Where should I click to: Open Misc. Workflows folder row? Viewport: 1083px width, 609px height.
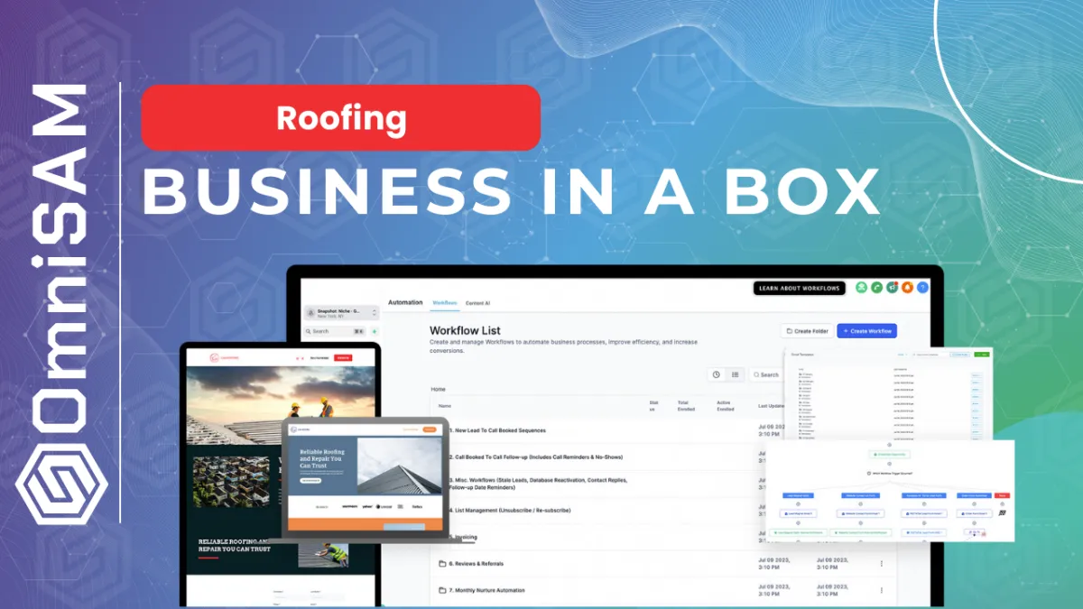[x=538, y=483]
